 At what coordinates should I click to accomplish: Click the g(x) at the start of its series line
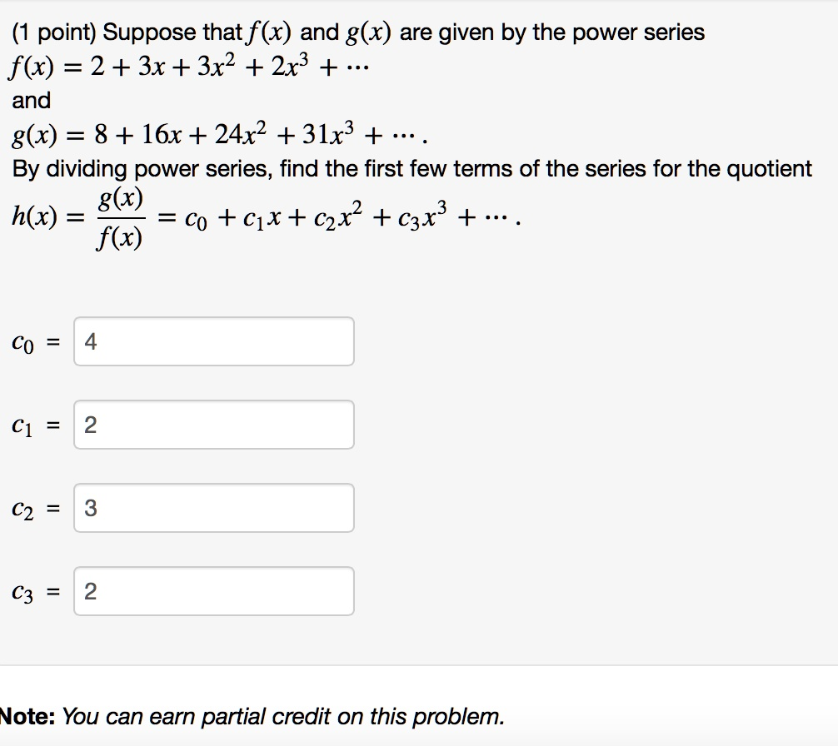click(x=32, y=134)
